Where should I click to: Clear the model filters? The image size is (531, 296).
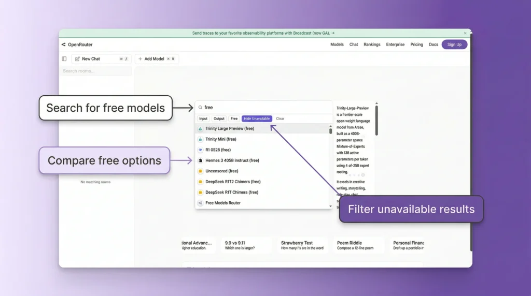coord(280,119)
